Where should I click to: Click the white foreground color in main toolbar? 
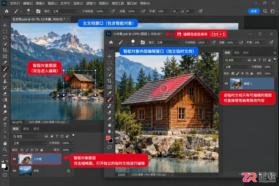point(4,166)
